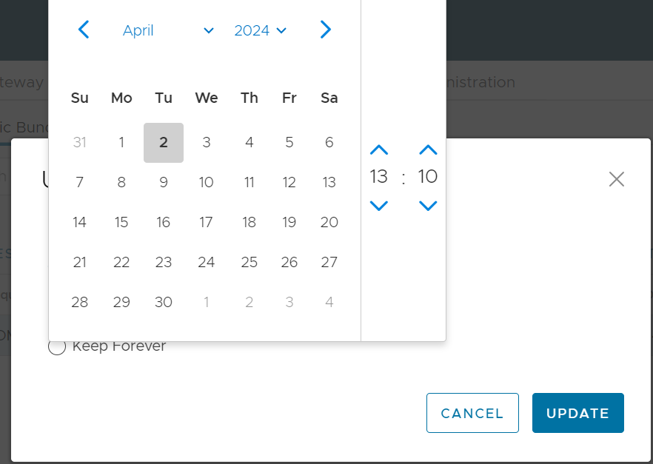Screen dimensions: 653x464
Task: Select April 2 in the calendar
Action: tap(164, 143)
